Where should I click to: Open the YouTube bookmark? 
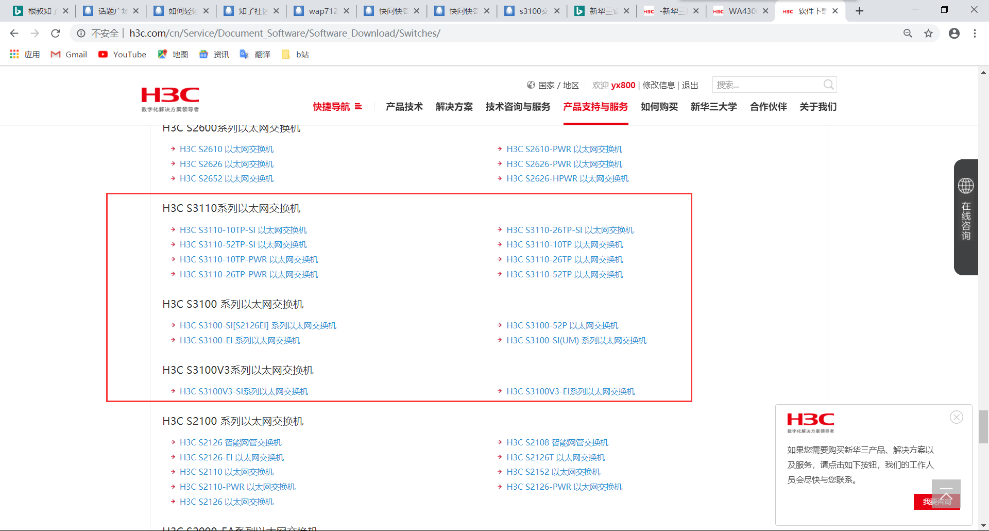123,54
